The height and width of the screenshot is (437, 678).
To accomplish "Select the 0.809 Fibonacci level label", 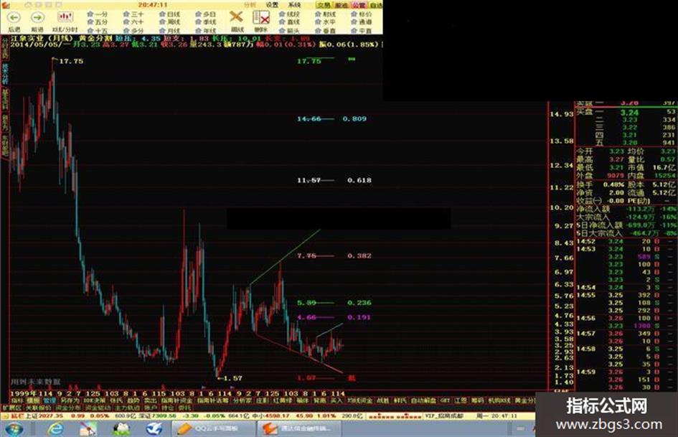I will pos(354,118).
